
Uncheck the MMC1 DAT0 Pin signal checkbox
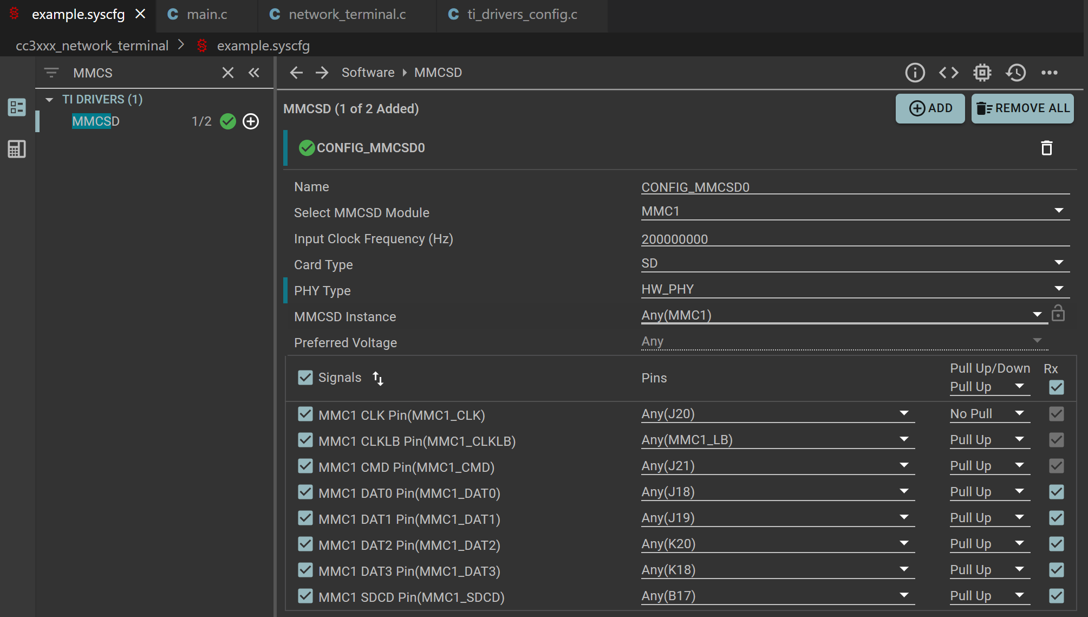point(305,492)
